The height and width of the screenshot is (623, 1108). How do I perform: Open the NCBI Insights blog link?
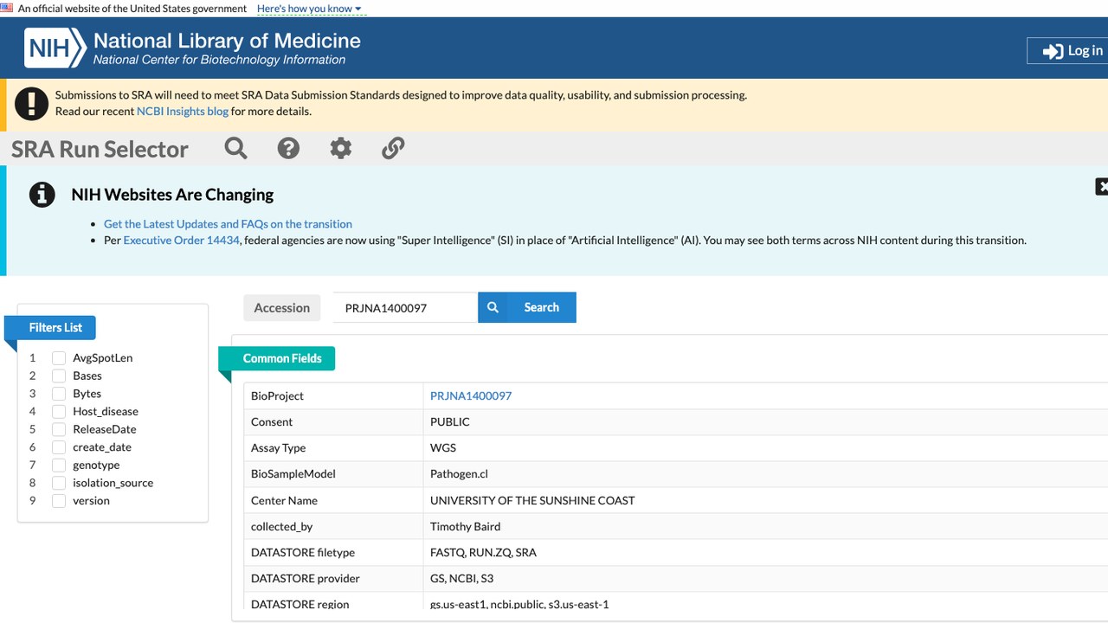click(183, 111)
